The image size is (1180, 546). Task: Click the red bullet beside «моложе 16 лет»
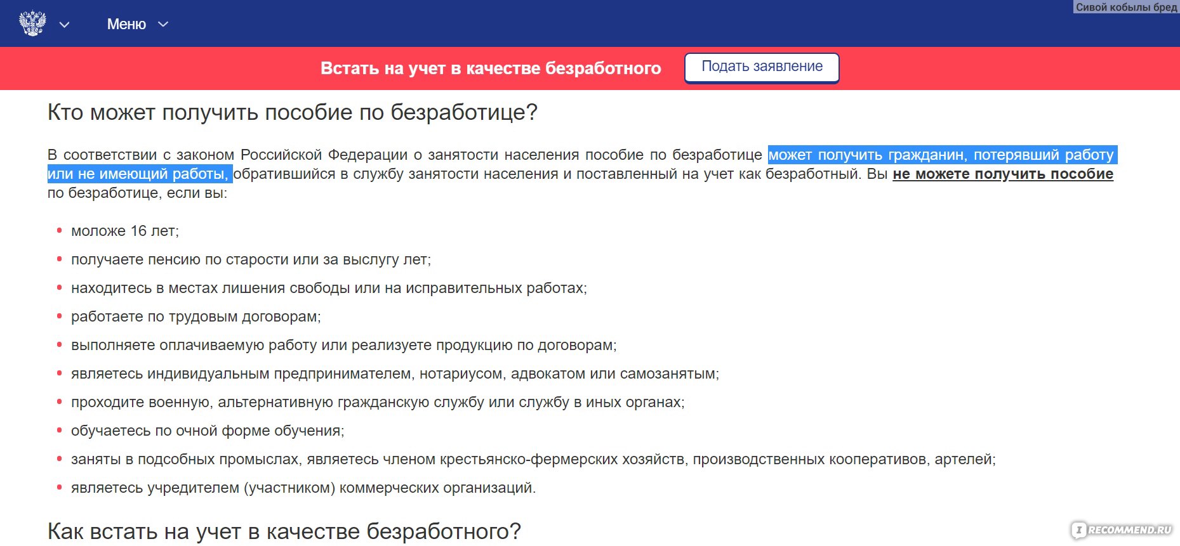60,230
